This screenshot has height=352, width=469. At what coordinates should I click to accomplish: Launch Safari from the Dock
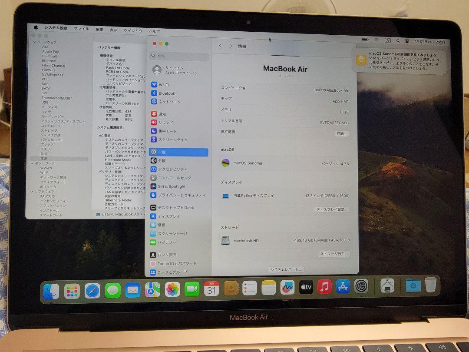pos(92,291)
